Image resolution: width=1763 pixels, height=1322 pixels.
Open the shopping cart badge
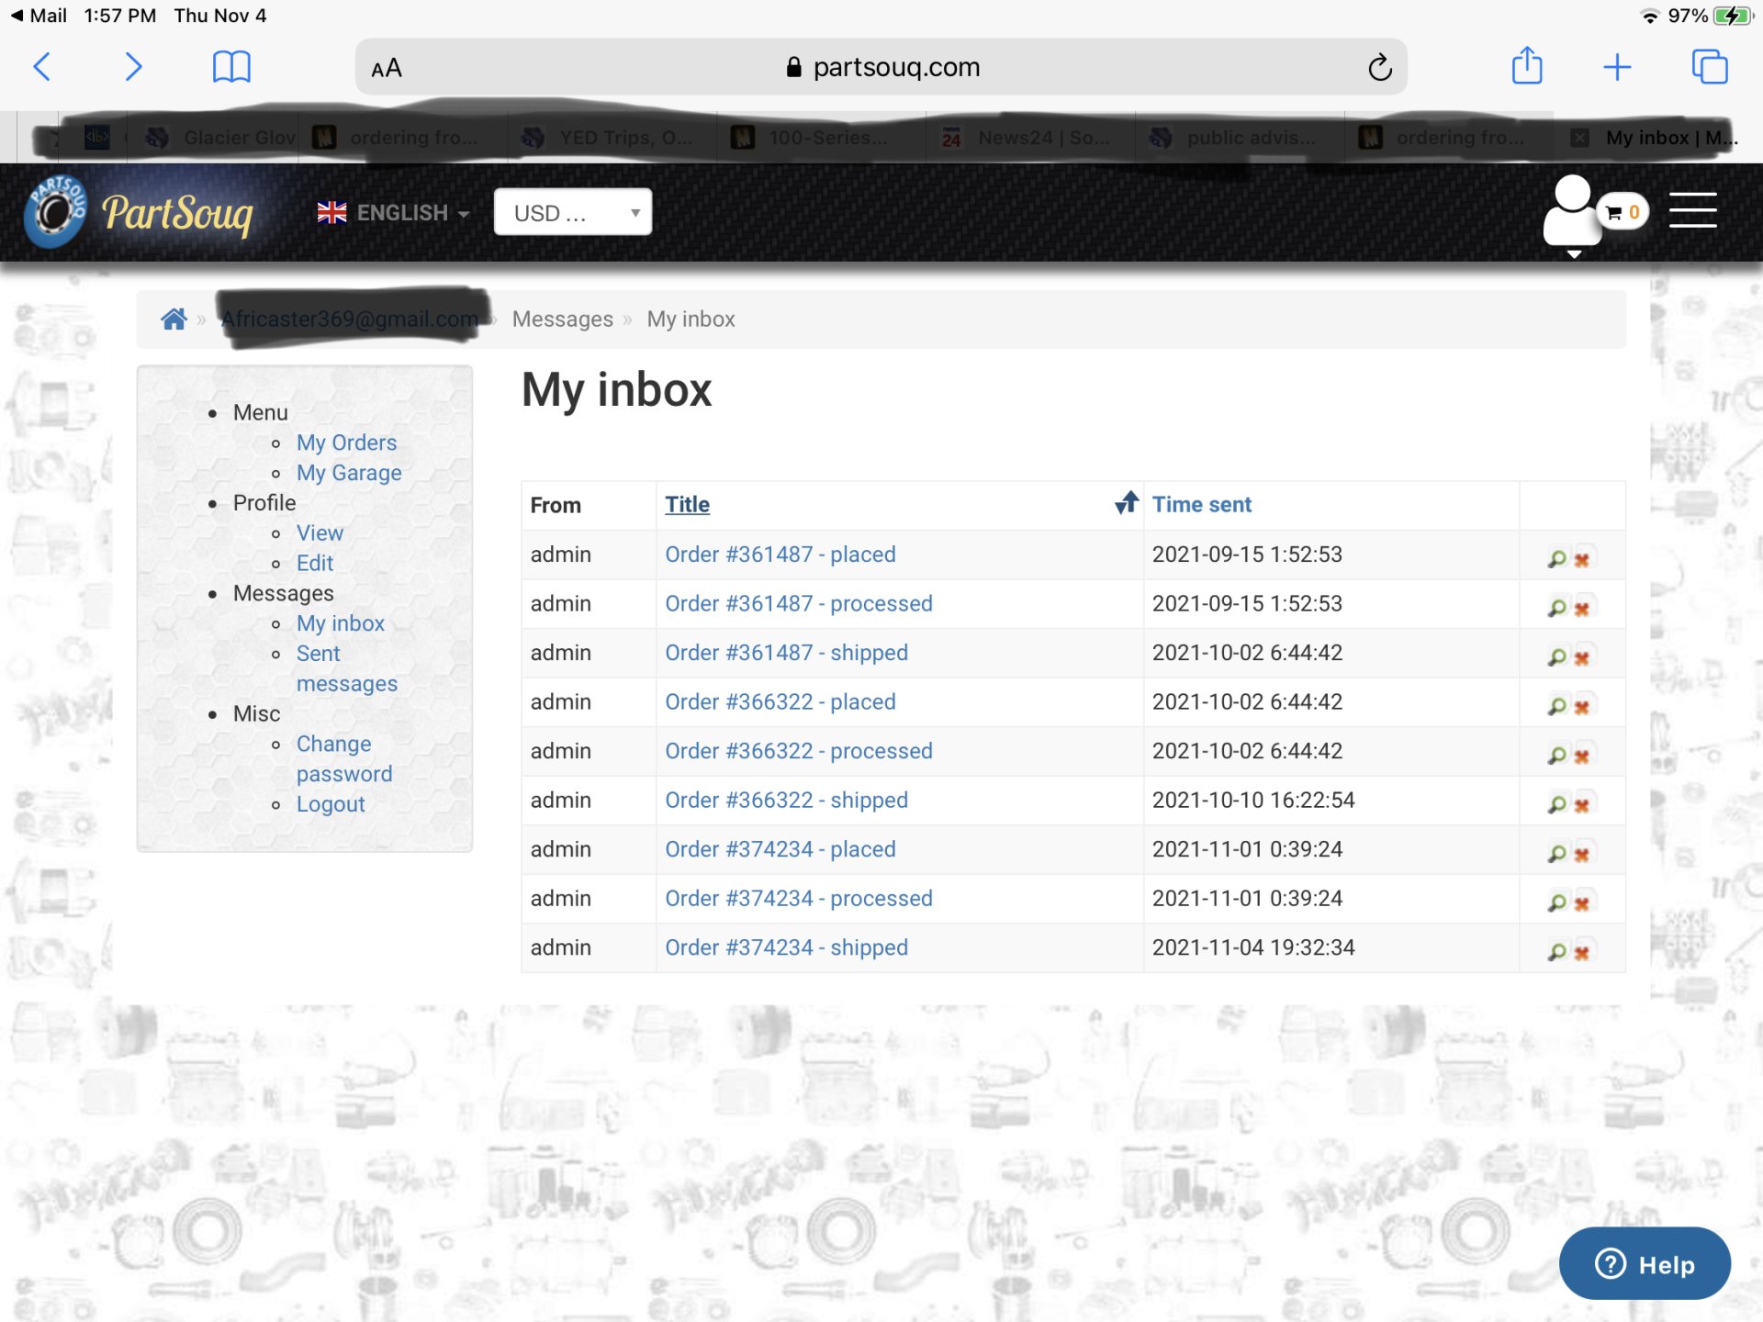[x=1623, y=212]
